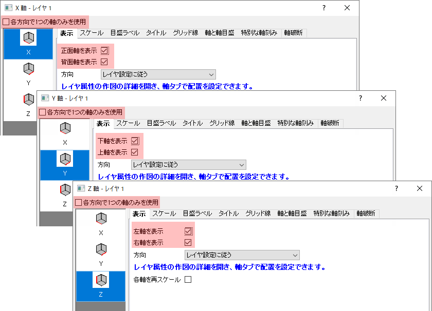Close the Y軸 - レイヤ1 dialog

[x=384, y=98]
